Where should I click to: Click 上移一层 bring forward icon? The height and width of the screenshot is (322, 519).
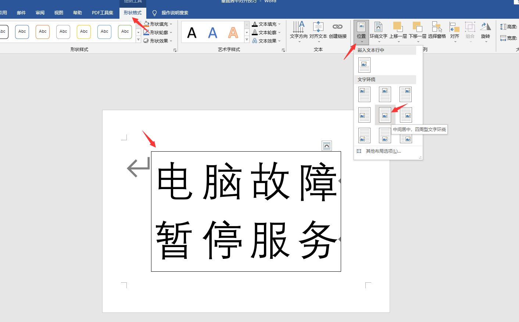(398, 32)
